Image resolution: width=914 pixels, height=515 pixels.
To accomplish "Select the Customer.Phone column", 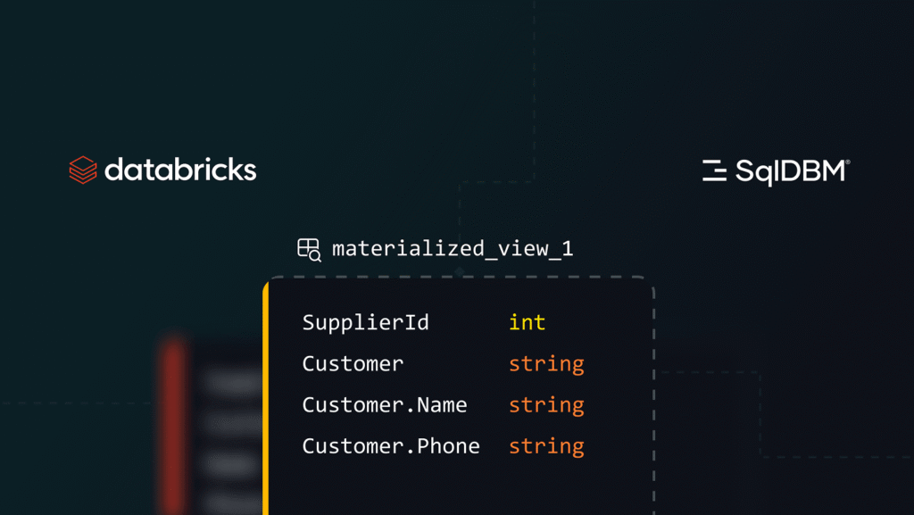I will click(391, 446).
